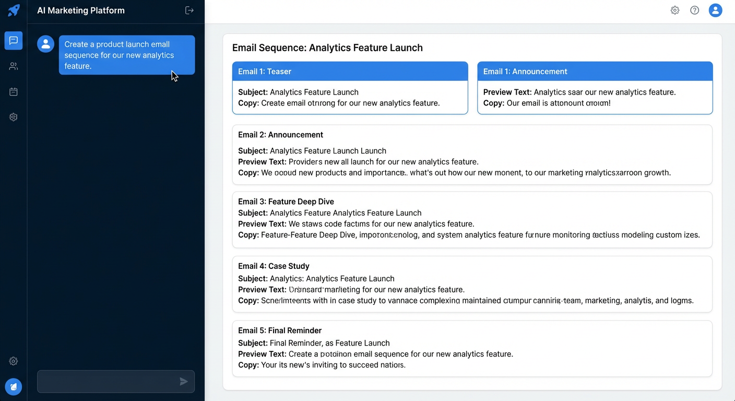Click the message input field at the bottom
The image size is (735, 401).
click(104, 382)
